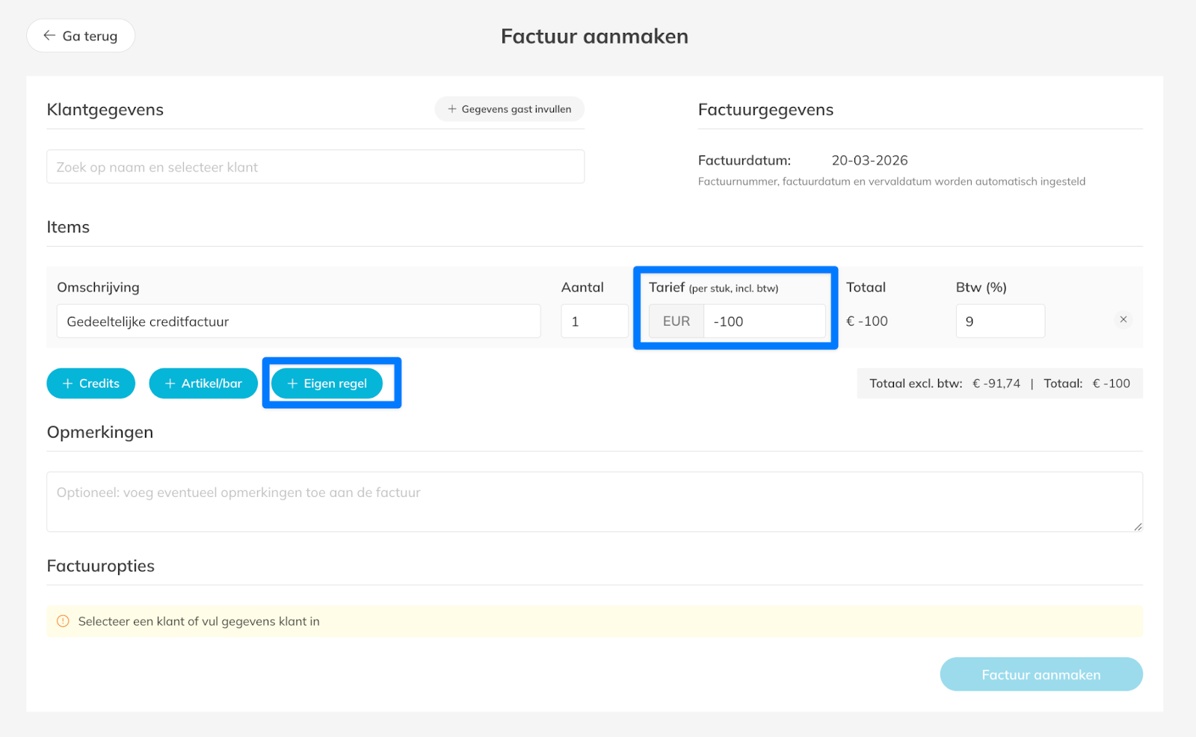1196x737 pixels.
Task: Remove the Gedeeltelijke creditfactuur item row
Action: (x=1123, y=320)
